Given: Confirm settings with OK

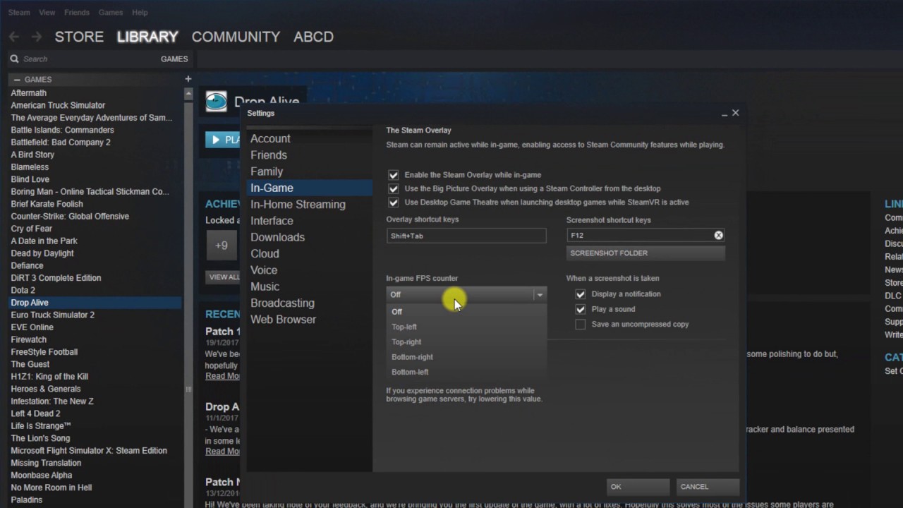Looking at the screenshot, I should click(x=638, y=487).
